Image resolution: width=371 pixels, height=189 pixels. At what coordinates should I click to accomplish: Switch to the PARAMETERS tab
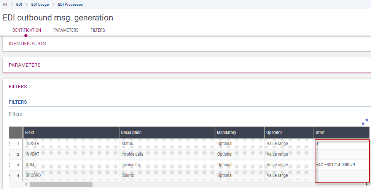coord(66,30)
